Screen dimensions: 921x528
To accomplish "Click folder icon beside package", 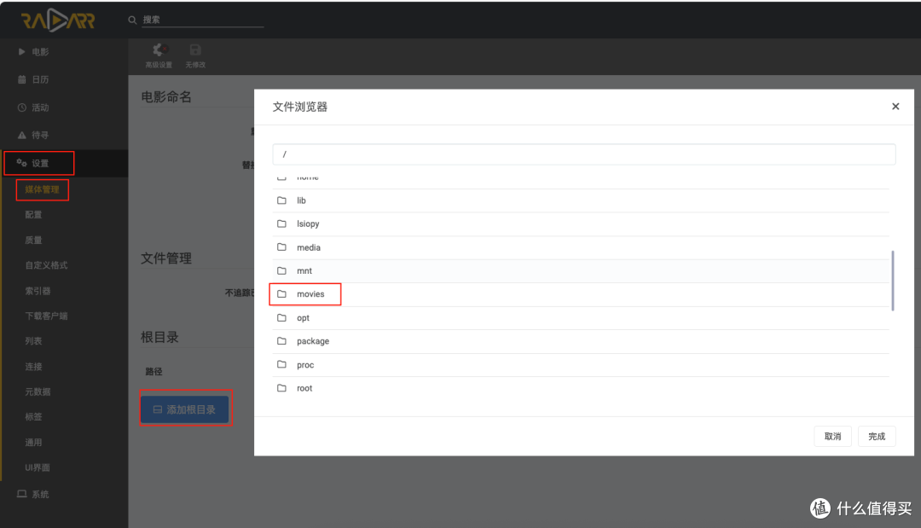I will click(x=282, y=341).
